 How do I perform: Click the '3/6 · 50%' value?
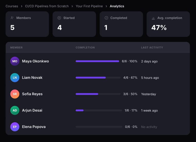[130, 94]
